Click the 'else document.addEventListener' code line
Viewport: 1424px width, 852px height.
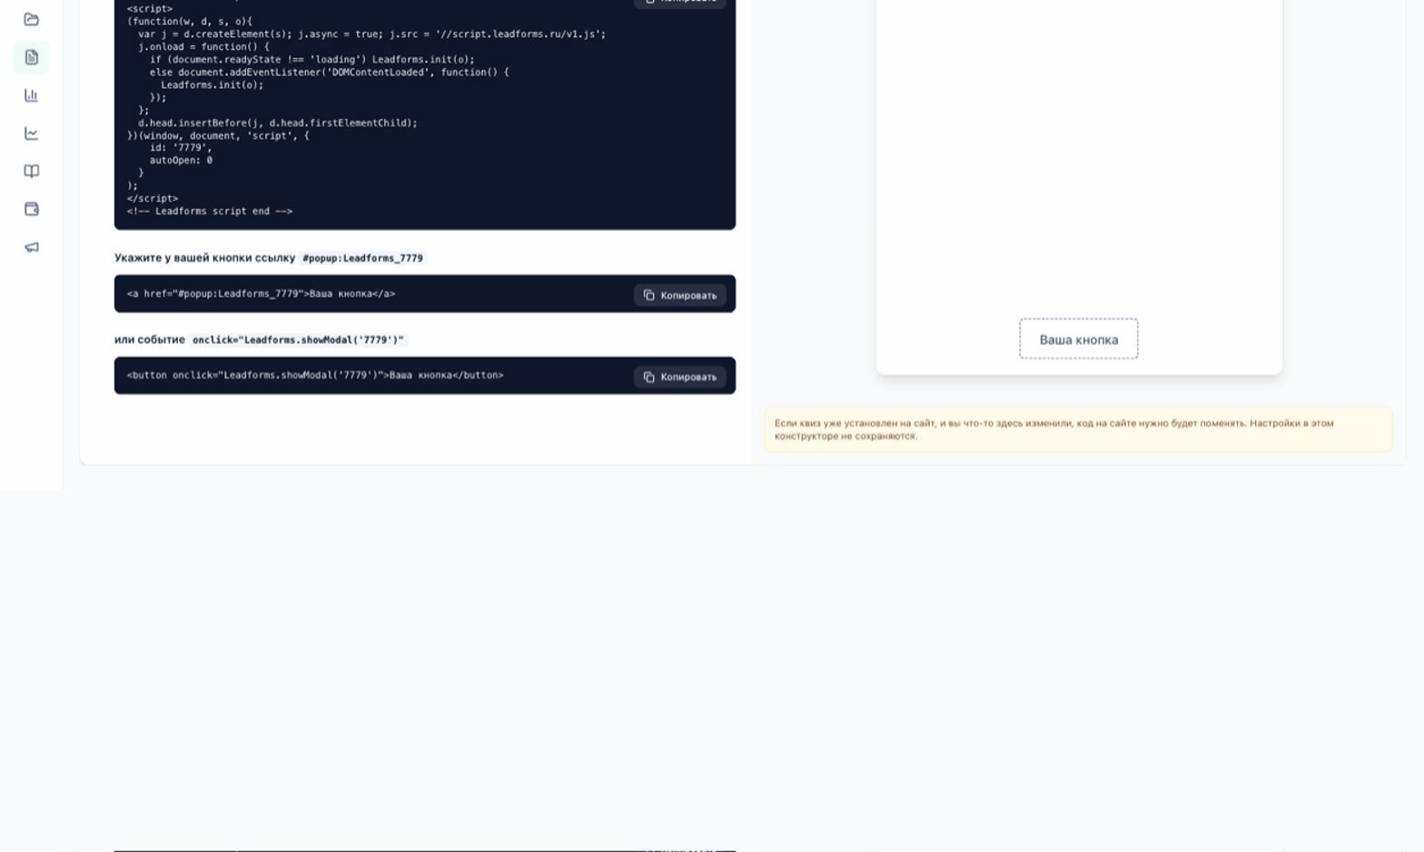pos(330,72)
